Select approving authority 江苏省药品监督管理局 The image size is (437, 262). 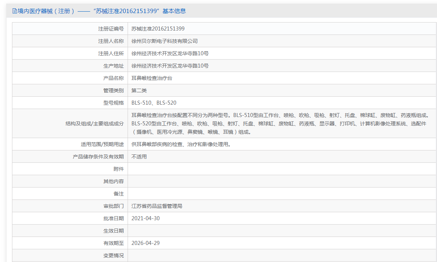(x=157, y=206)
